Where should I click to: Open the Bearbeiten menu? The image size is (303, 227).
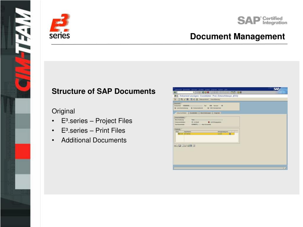tap(186, 90)
